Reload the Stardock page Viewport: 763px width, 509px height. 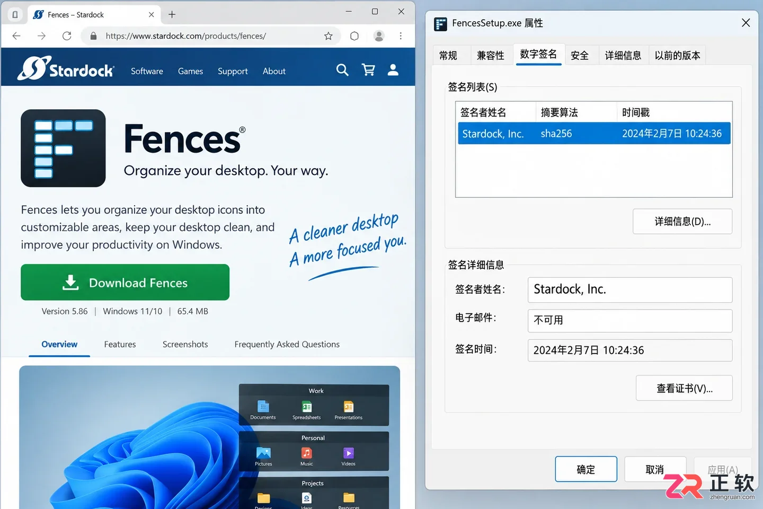[67, 36]
